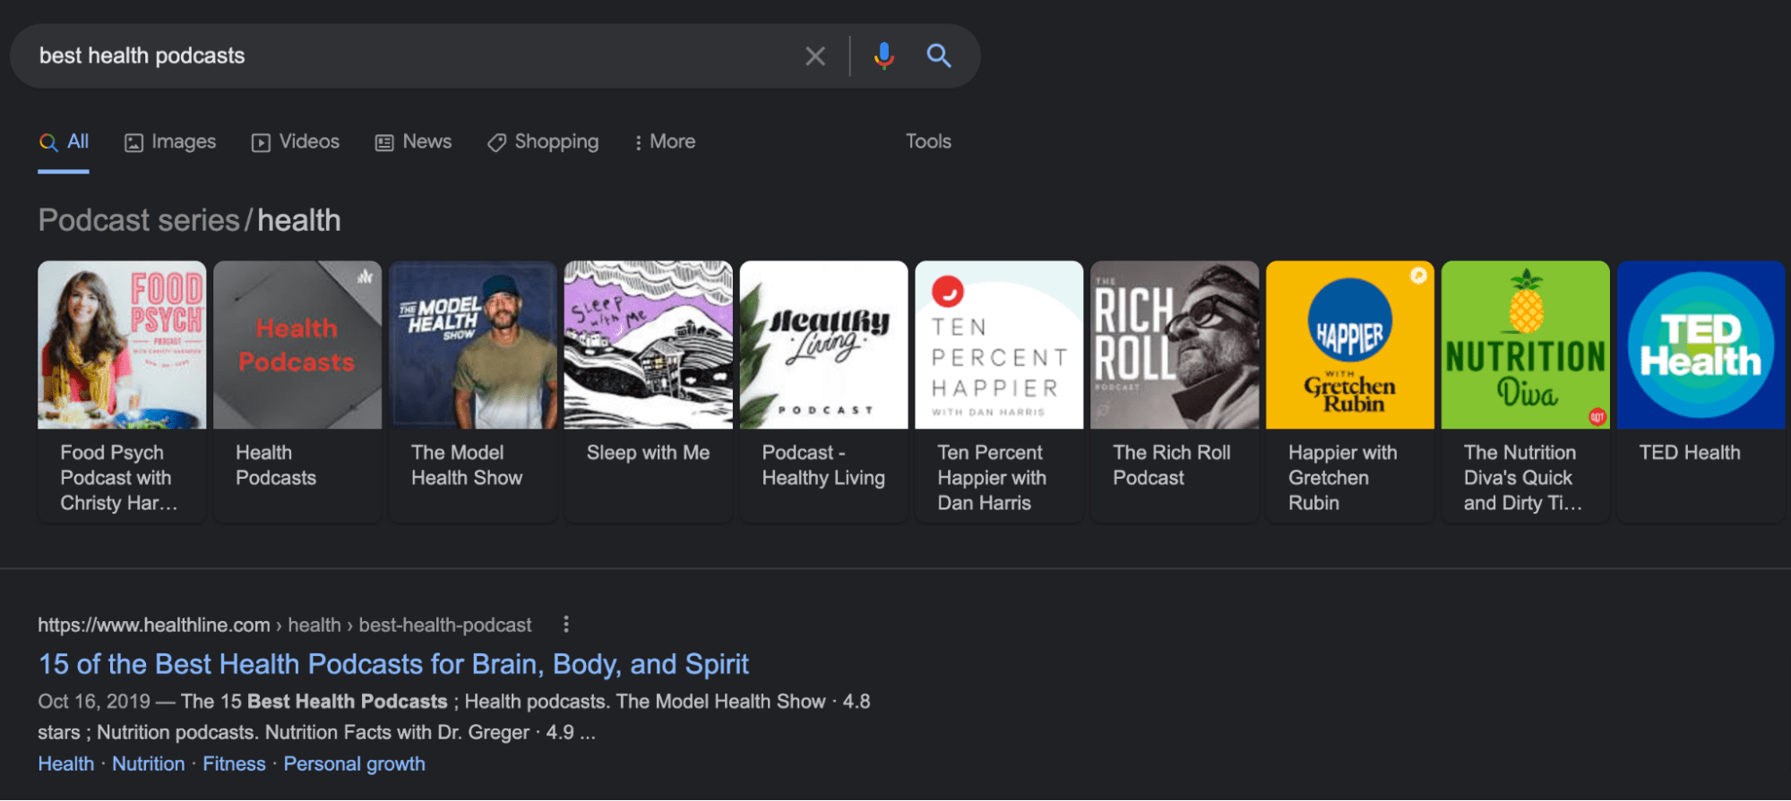The width and height of the screenshot is (1791, 801).
Task: Click Ten Percent Happier with Dan Harris title
Action: 992,478
